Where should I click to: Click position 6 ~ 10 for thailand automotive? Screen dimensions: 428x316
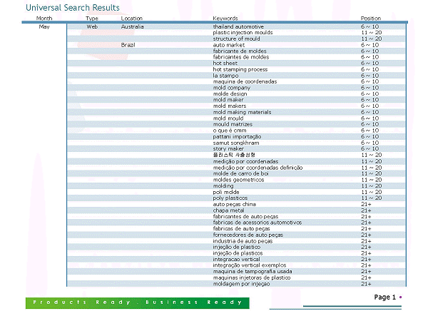click(370, 26)
